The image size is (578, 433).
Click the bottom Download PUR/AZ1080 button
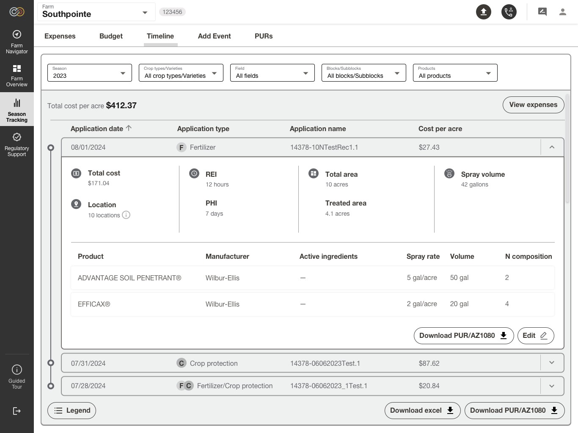(515, 411)
